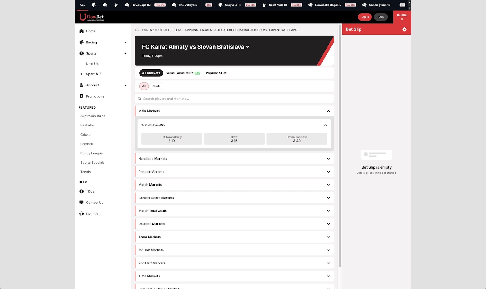Image resolution: width=486 pixels, height=289 pixels.
Task: Open the match title dropdown
Action: [x=248, y=47]
